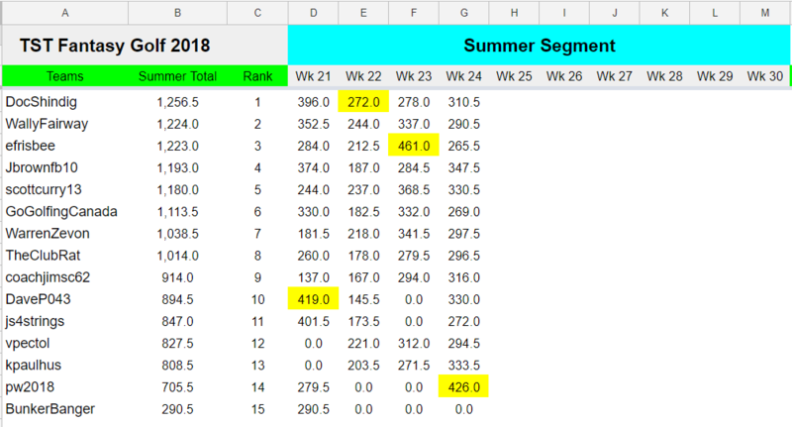Click the Rank header cell
This screenshot has width=792, height=427.
click(257, 76)
